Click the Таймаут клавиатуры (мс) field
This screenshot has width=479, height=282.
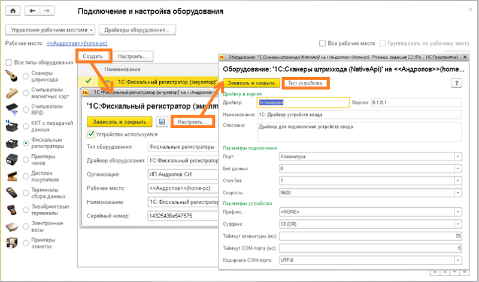click(x=370, y=236)
